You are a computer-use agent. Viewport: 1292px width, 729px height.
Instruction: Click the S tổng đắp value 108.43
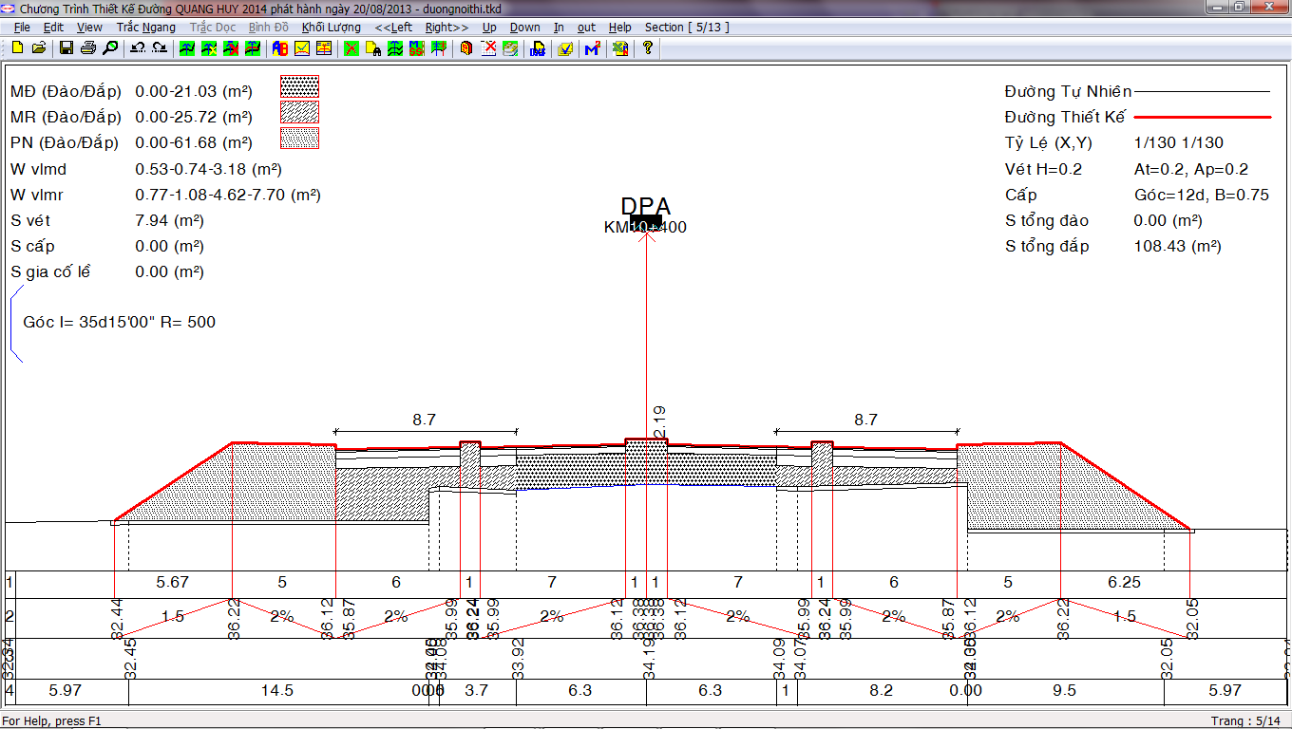[x=1177, y=247]
